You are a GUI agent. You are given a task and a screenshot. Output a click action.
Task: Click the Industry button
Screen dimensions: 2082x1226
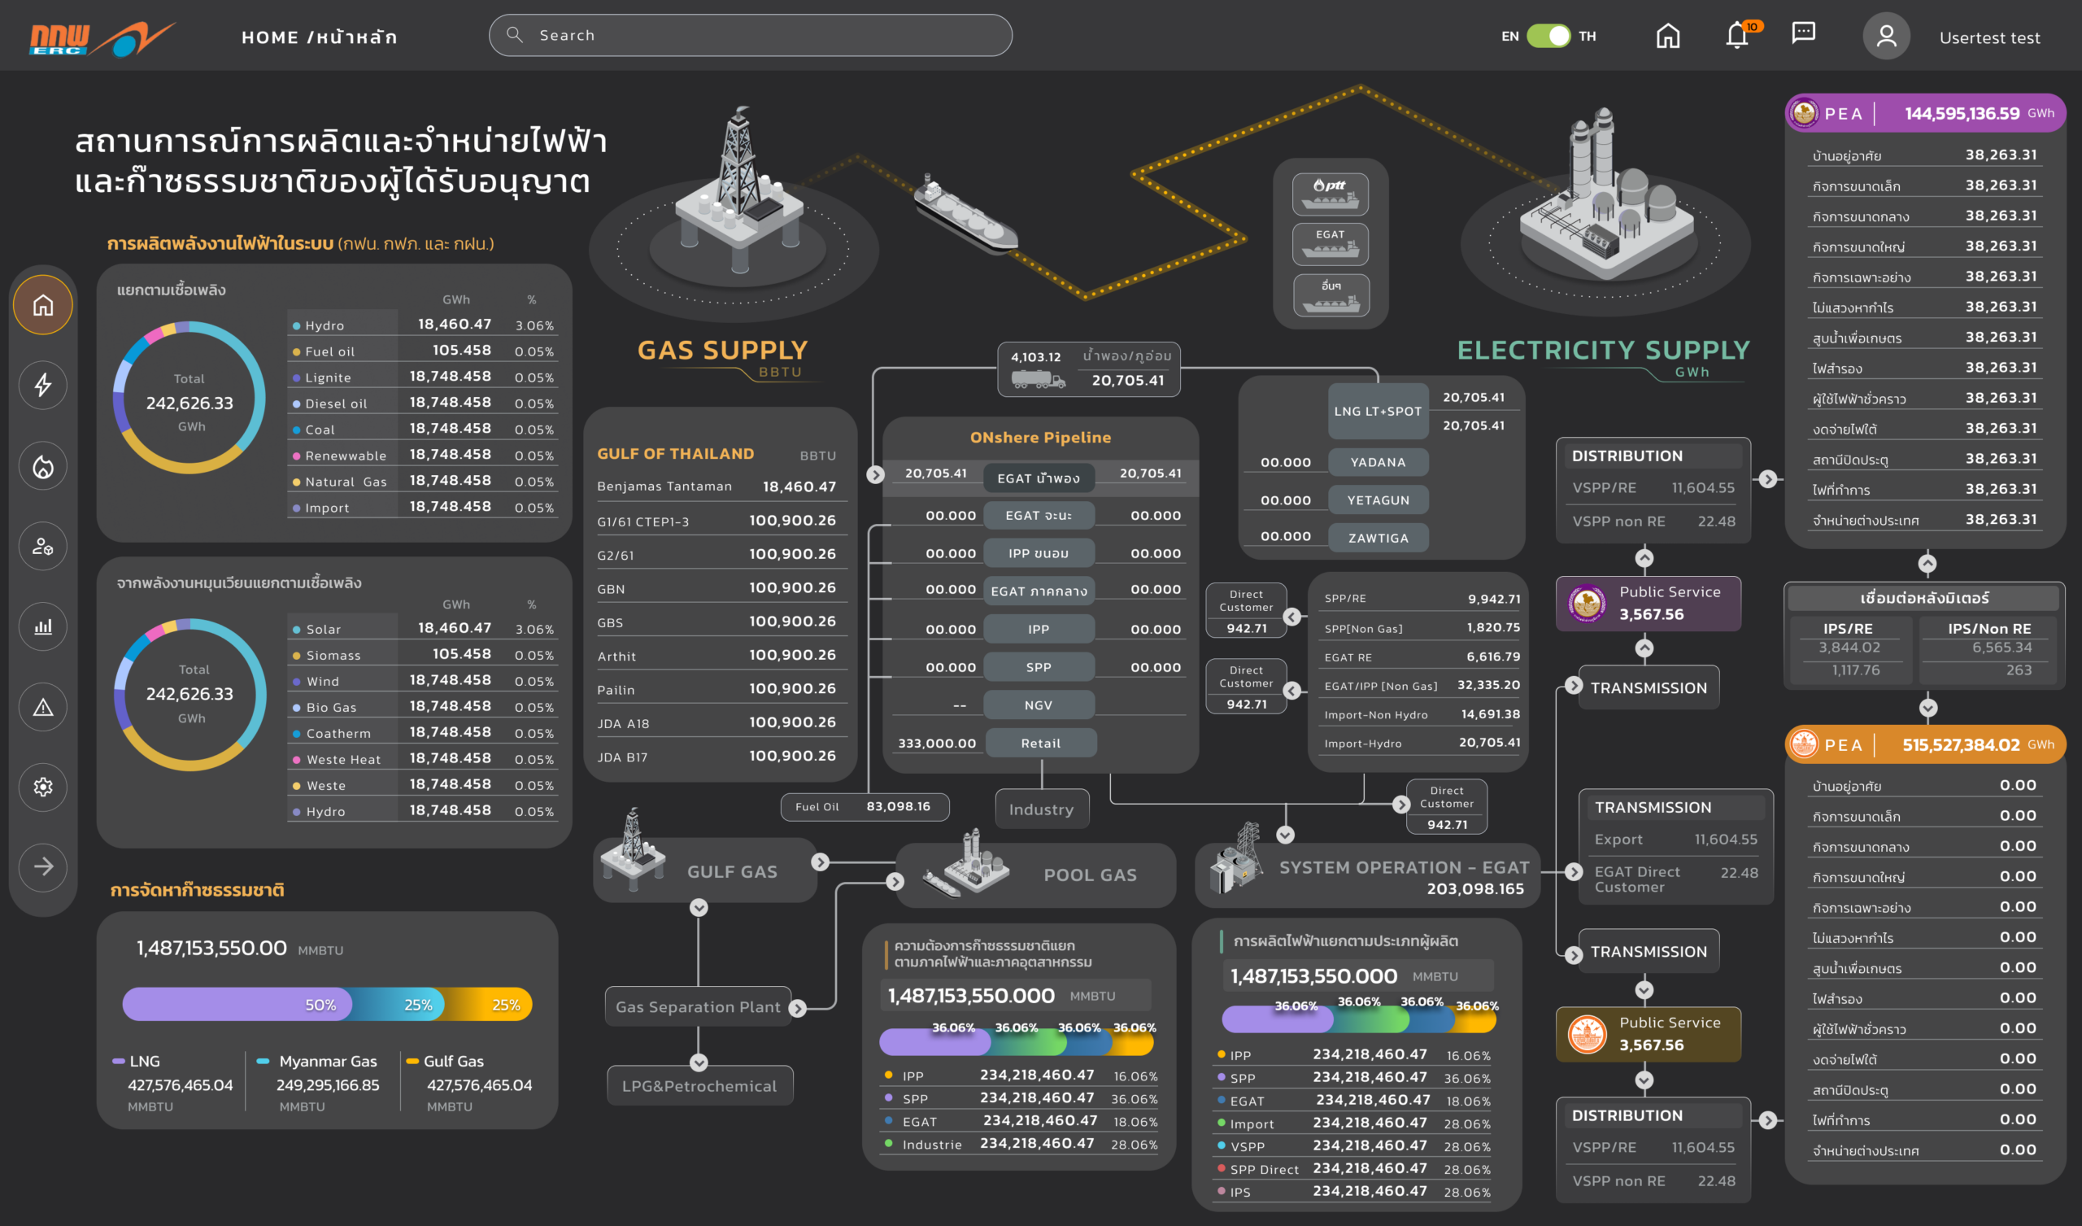pos(1041,809)
